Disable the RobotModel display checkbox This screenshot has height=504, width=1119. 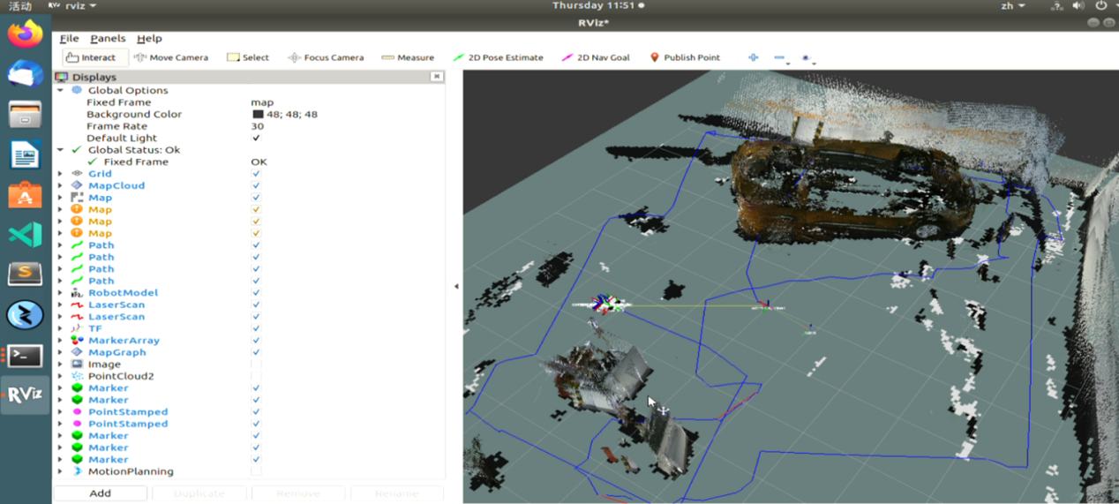[256, 293]
